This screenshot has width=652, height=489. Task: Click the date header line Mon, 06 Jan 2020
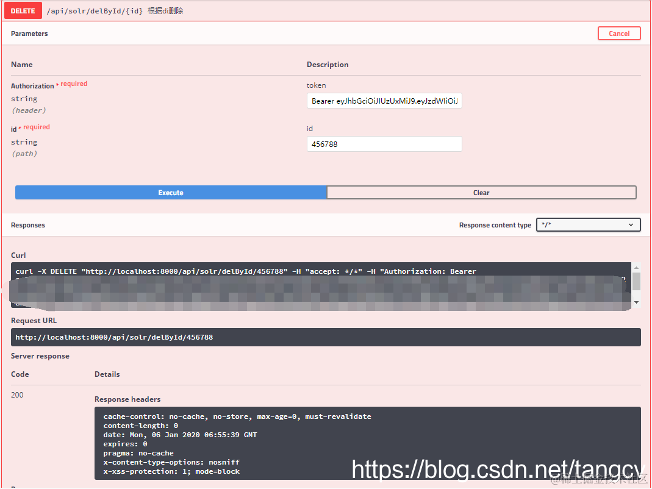click(x=180, y=435)
